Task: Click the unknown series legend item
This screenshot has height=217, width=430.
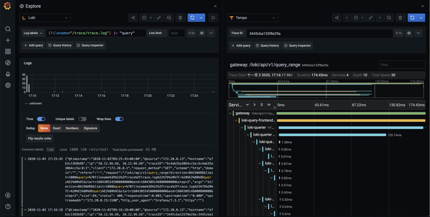Action: (x=33, y=104)
